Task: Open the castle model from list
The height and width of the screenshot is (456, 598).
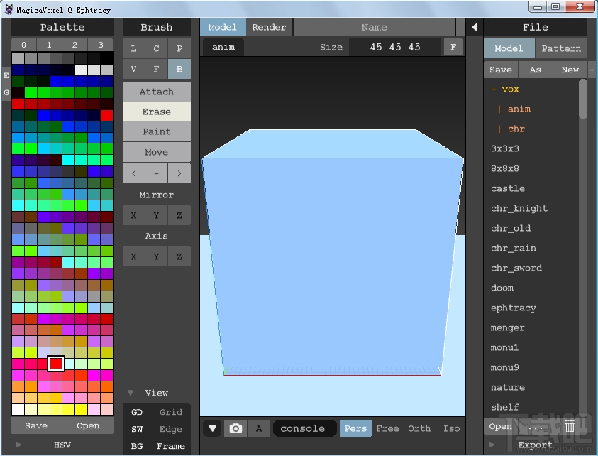Action: [508, 188]
